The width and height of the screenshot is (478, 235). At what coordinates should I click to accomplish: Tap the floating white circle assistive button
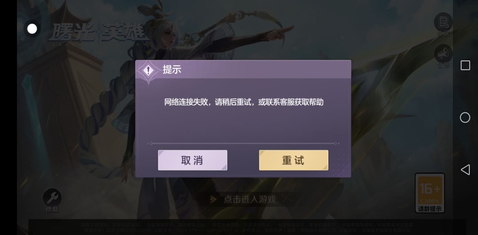coord(32,29)
